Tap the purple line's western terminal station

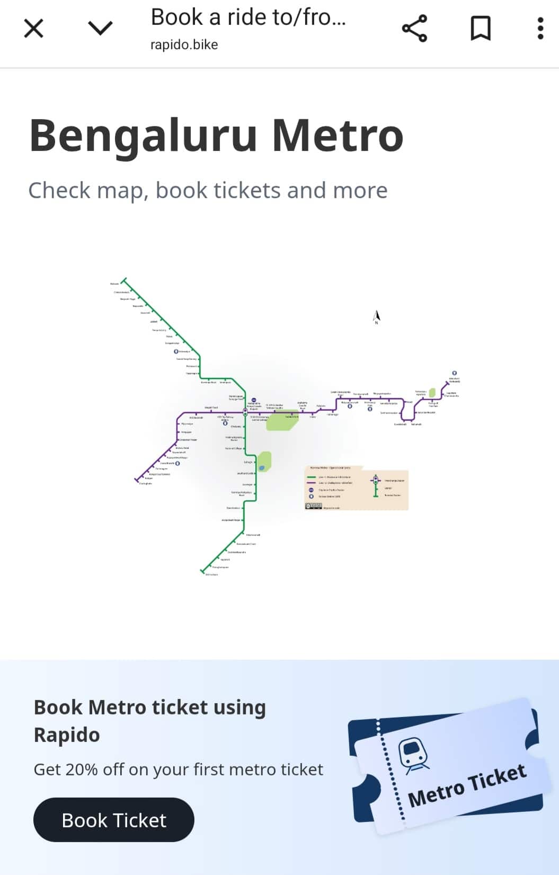coord(137,480)
